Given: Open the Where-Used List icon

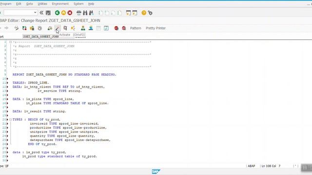Looking at the screenshot, I should tap(73, 28).
